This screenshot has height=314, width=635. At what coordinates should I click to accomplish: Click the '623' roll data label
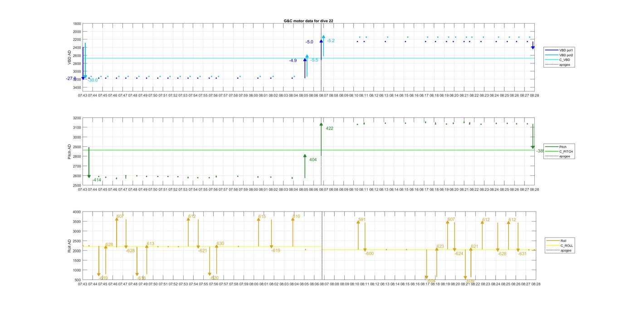pyautogui.click(x=440, y=247)
